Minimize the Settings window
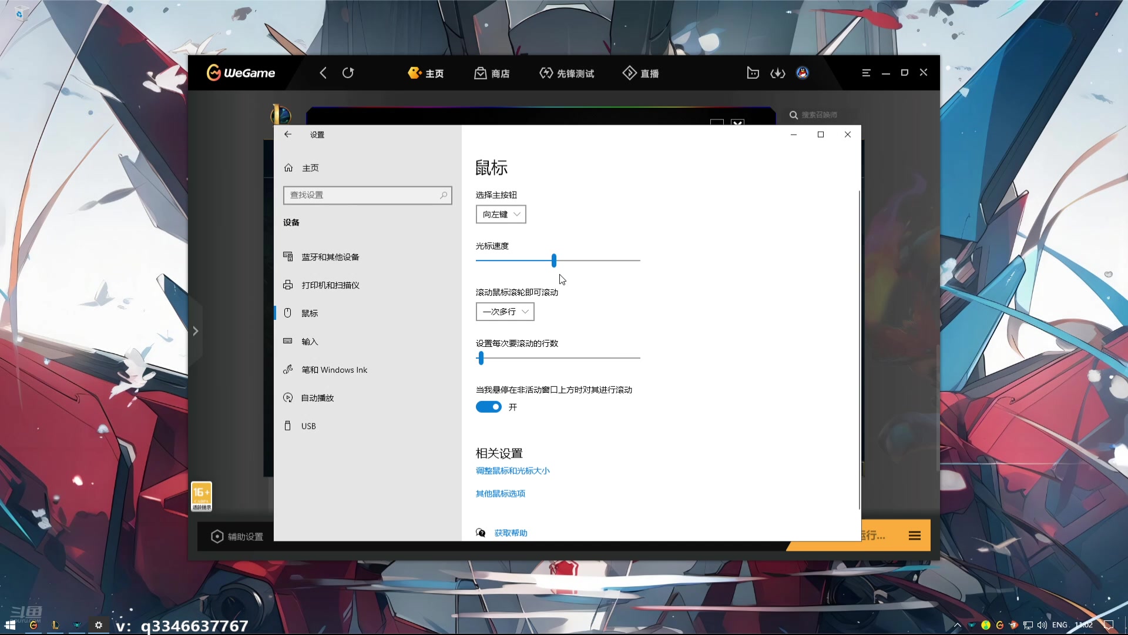 pyautogui.click(x=794, y=135)
